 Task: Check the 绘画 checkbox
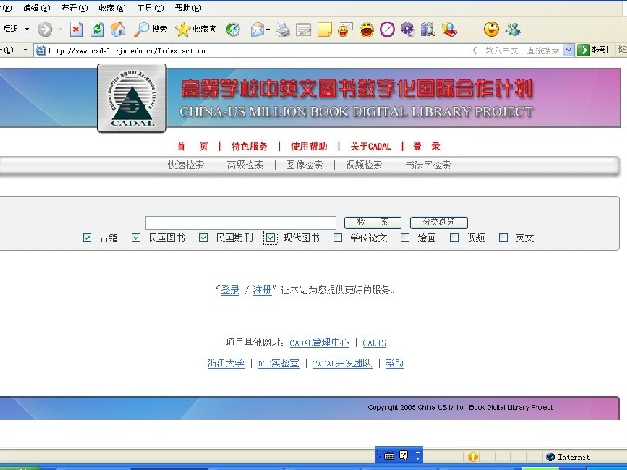(405, 238)
